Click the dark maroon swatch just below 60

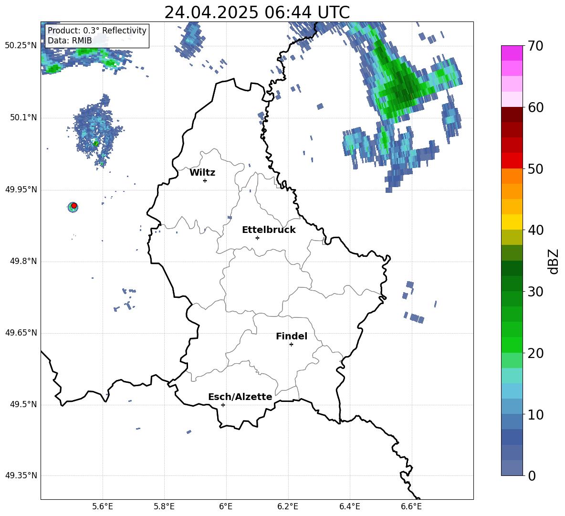pos(512,115)
